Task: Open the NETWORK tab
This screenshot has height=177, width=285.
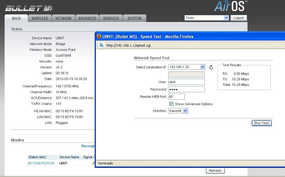Action: point(63,18)
